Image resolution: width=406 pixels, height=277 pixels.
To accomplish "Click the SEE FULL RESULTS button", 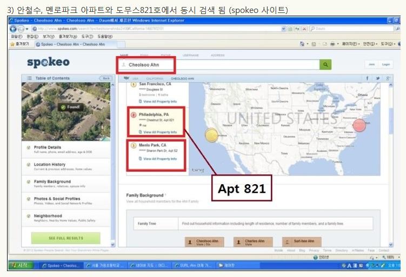I will pyautogui.click(x=66, y=238).
